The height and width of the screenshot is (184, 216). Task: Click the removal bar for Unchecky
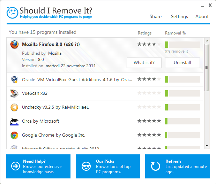183,107
